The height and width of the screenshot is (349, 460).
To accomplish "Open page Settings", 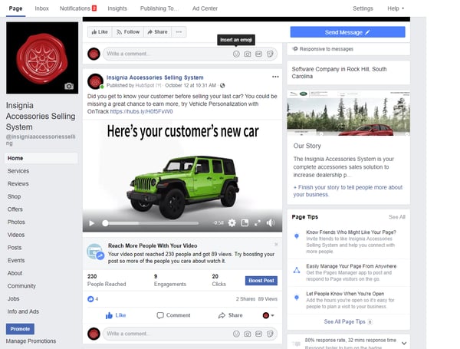I will (x=363, y=8).
